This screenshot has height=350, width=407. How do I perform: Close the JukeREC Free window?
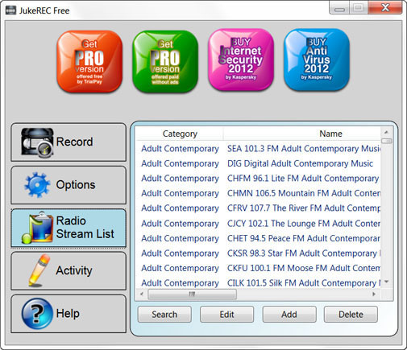pyautogui.click(x=385, y=8)
